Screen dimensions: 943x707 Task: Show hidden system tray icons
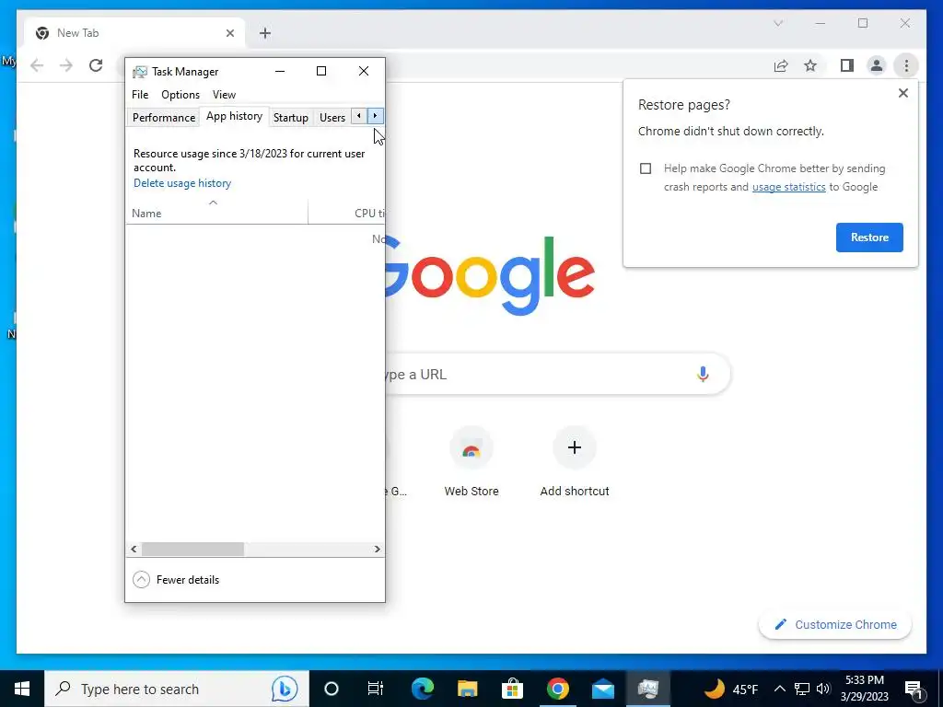(779, 689)
